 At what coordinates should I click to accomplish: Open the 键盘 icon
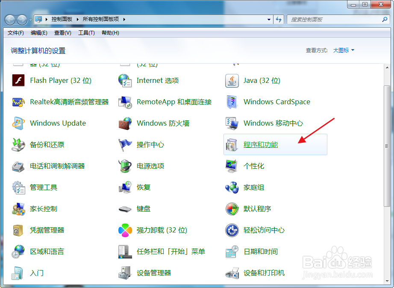(125, 209)
